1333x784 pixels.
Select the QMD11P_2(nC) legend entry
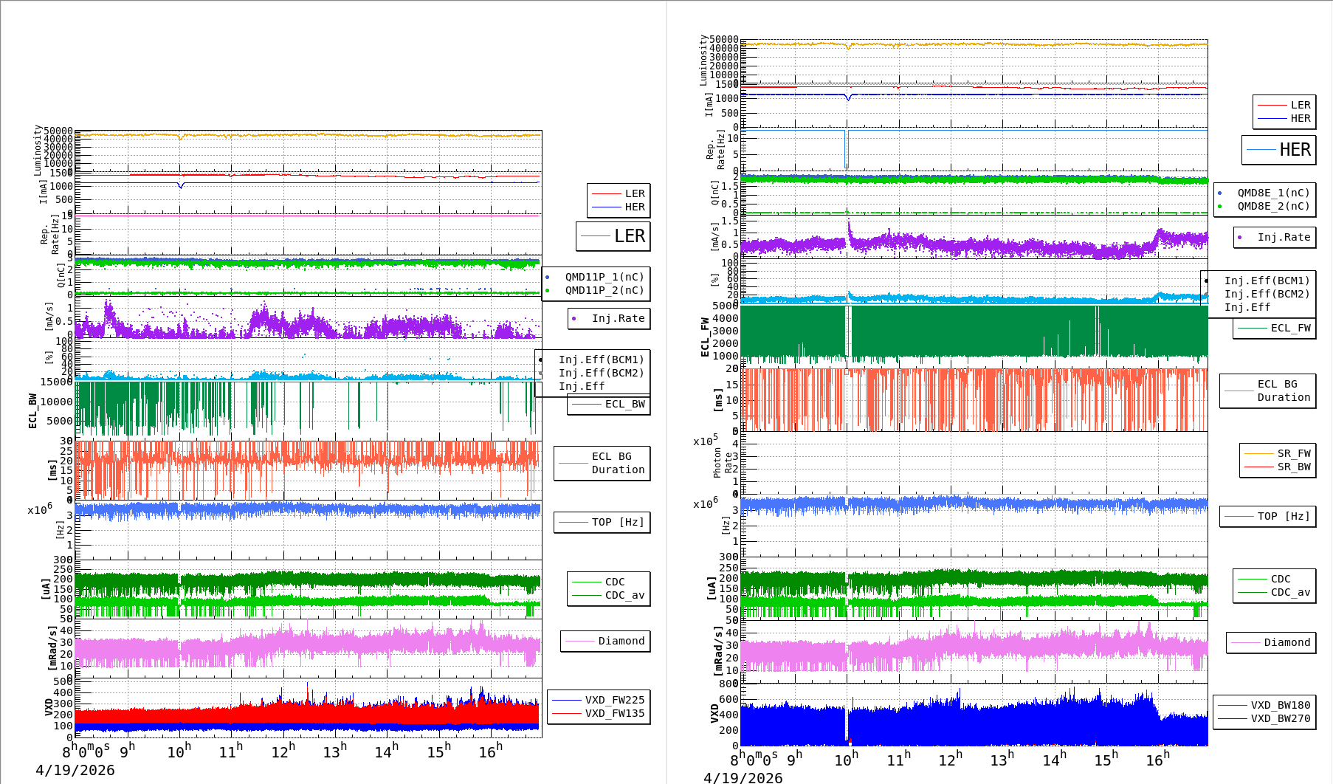click(x=604, y=290)
